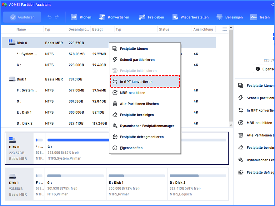275x206 pixels.
Task: Select the F : System partition row
Action: pos(108,90)
